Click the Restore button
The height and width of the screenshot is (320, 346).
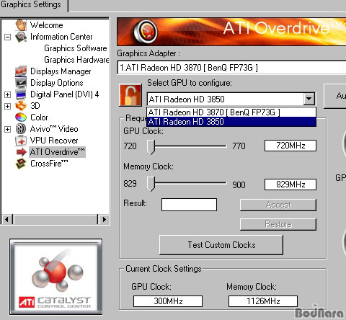[x=278, y=224]
